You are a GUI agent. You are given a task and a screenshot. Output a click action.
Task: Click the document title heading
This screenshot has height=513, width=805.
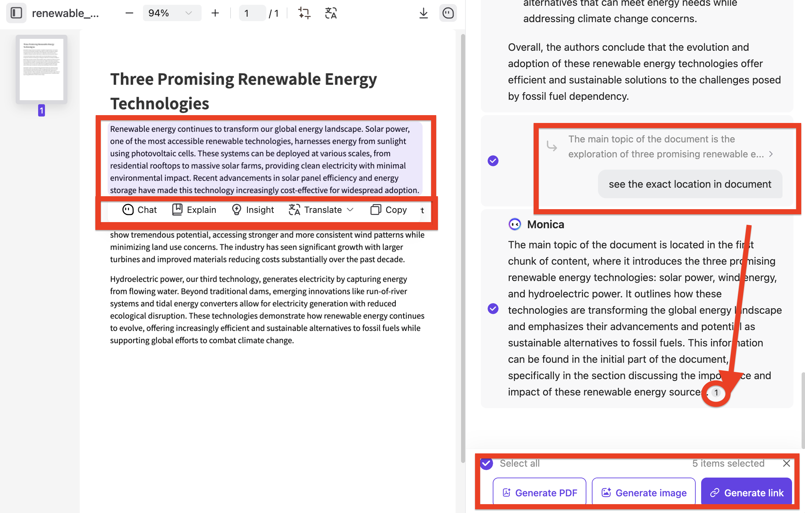pos(243,91)
